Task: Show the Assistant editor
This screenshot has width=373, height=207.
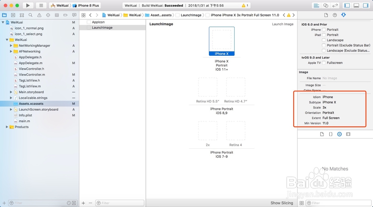Action: (326, 6)
